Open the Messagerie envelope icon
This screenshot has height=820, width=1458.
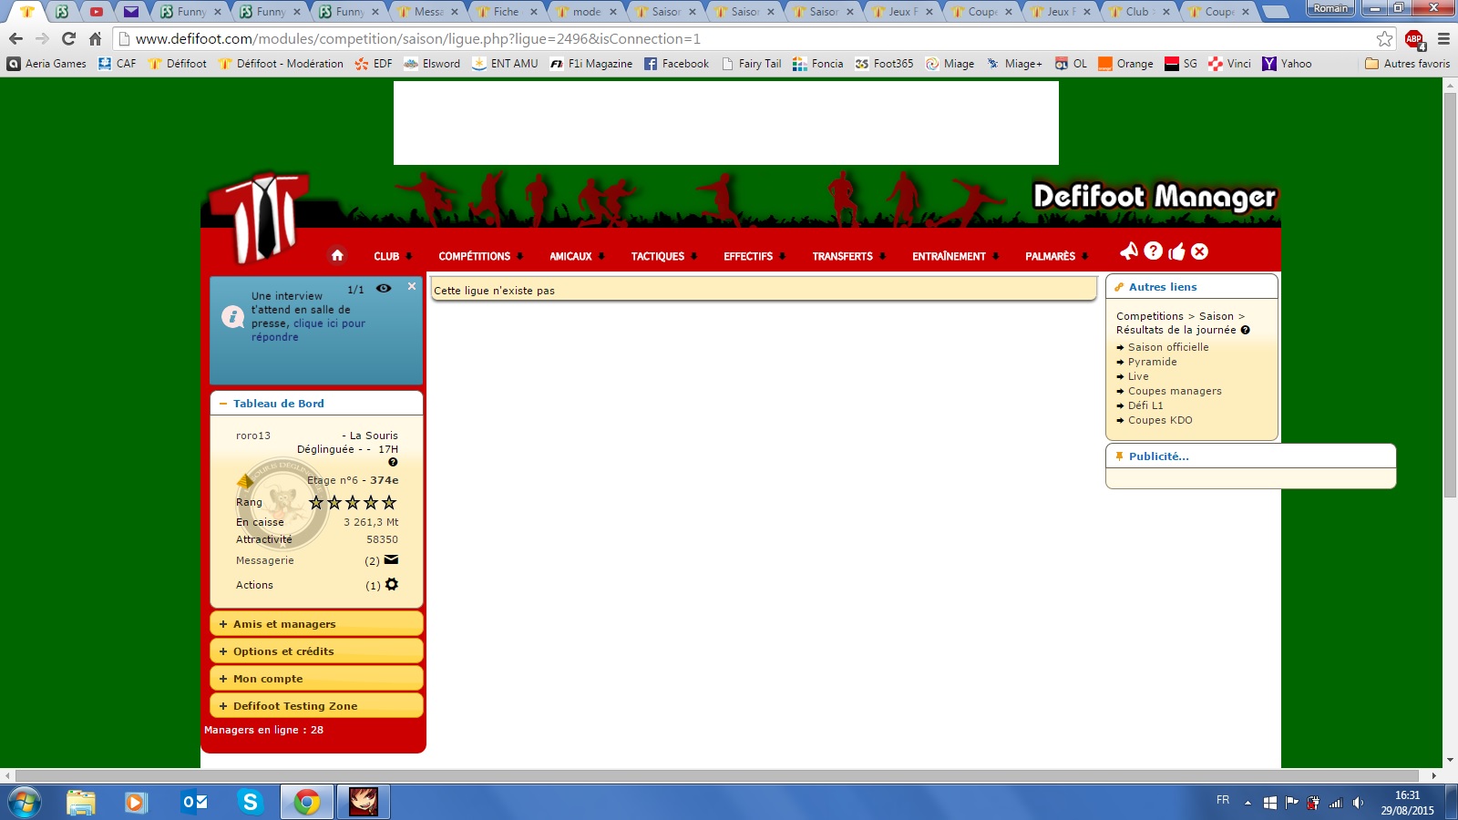coord(391,559)
